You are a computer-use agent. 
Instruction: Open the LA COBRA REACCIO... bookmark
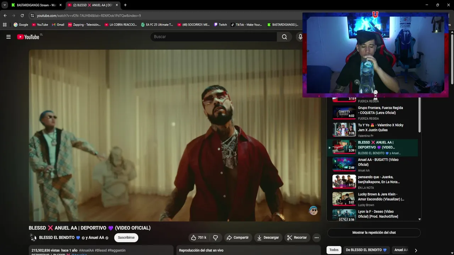[x=121, y=25]
